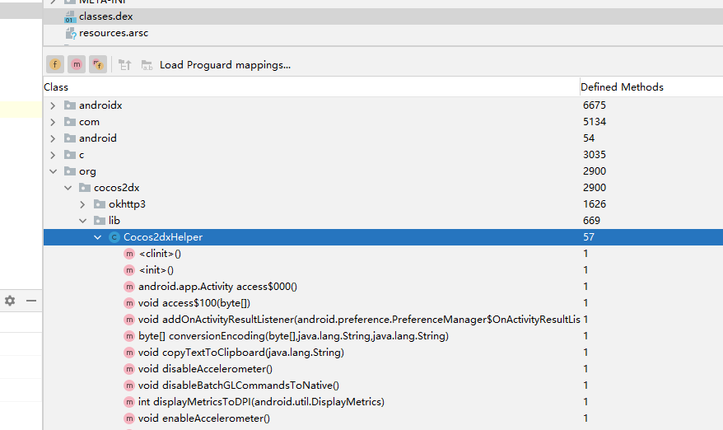Click method icon of enableAccelerometer()
723x430 pixels.
click(x=129, y=418)
